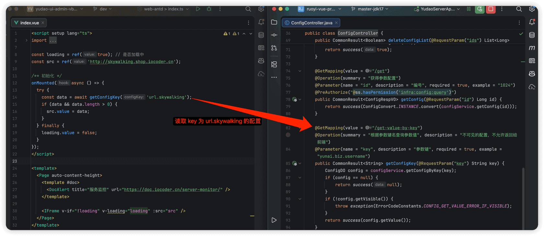Open yudao-ui-admin-vb project dropdown
544x236 pixels.
(x=55, y=9)
